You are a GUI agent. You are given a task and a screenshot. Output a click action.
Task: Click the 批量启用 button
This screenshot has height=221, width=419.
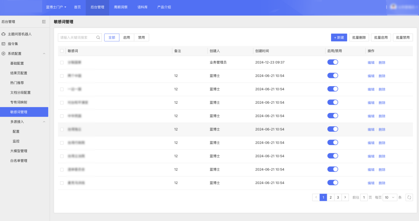coord(381,38)
